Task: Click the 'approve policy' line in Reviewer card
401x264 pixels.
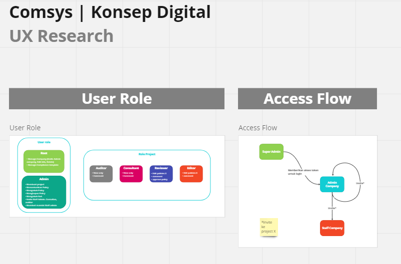Action: click(x=159, y=180)
